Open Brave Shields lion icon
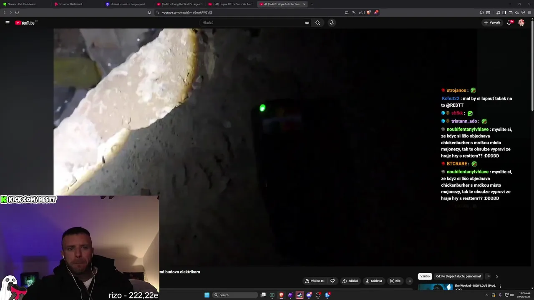Screen dimensions: 534x300 pyautogui.click(x=369, y=12)
